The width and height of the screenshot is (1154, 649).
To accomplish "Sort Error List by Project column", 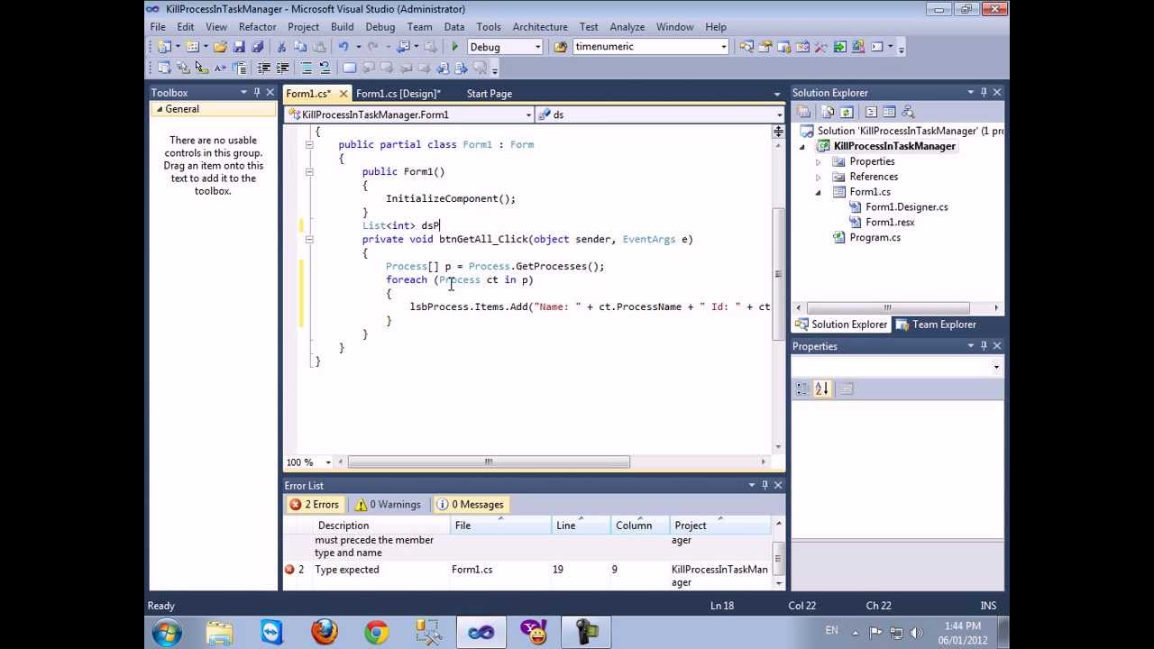I will 719,526.
